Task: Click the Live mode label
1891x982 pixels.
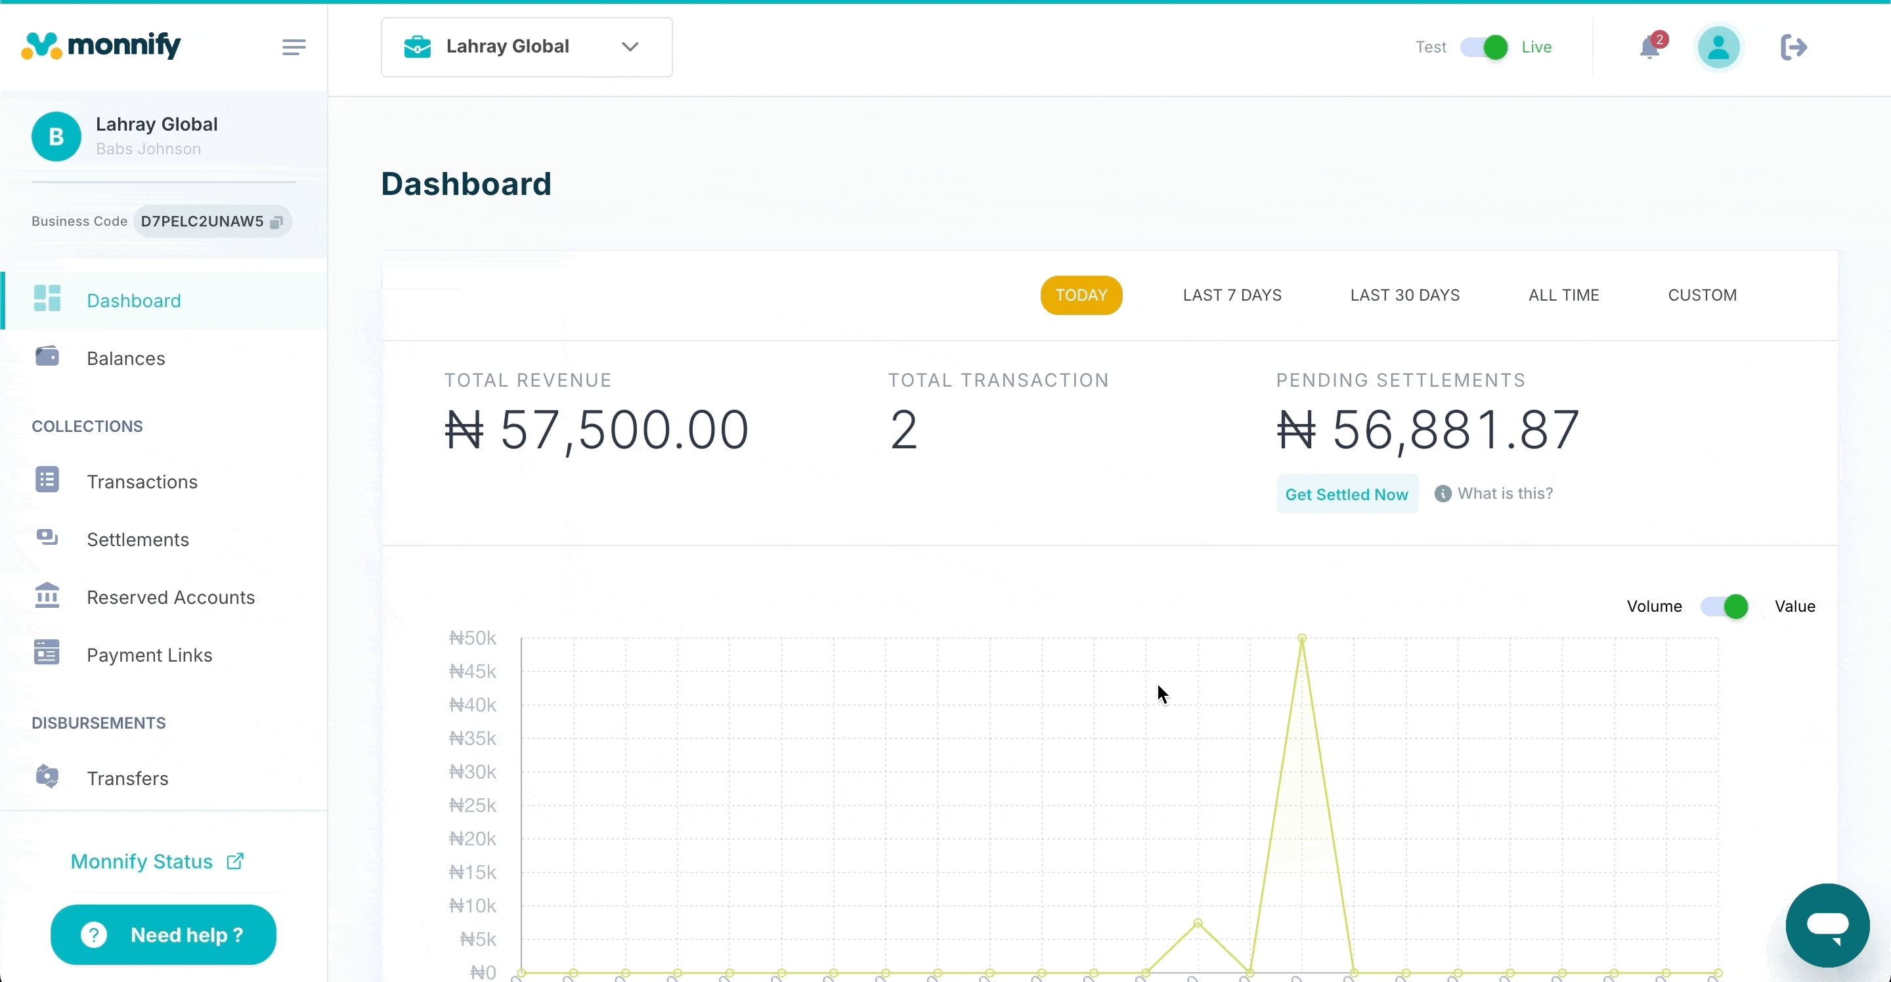Action: 1536,47
